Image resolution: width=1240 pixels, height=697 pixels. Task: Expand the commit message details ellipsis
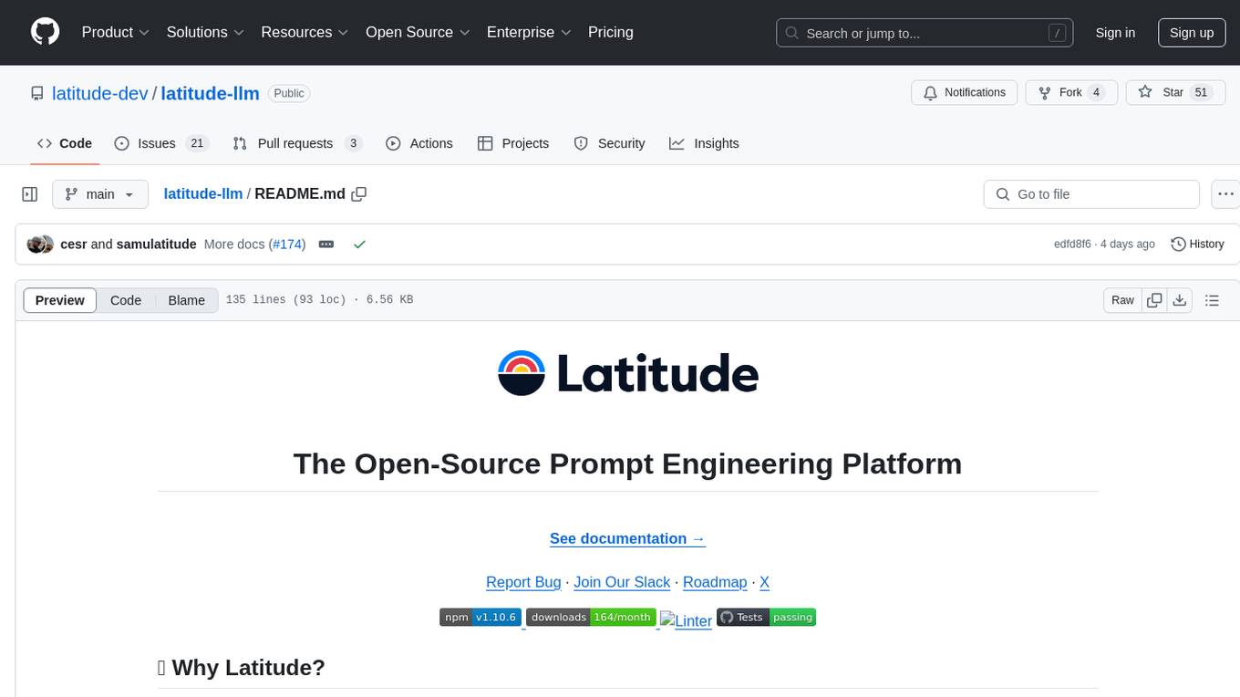click(325, 244)
